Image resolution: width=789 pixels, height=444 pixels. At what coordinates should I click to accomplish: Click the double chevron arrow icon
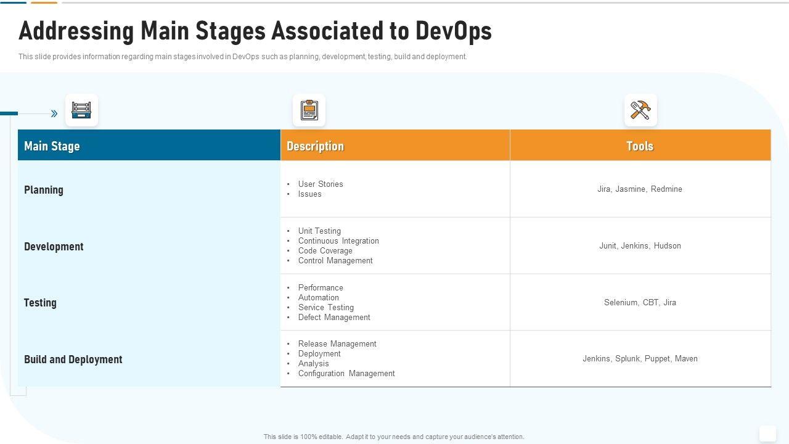coord(54,113)
